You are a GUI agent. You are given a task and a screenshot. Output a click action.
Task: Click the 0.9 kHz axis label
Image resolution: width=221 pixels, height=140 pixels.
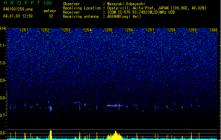[3, 80]
